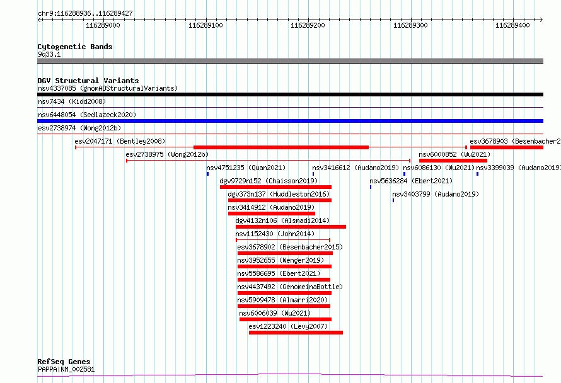Click the black gnomAD variant bar
Screen dimensions: 561x383
pyautogui.click(x=290, y=94)
